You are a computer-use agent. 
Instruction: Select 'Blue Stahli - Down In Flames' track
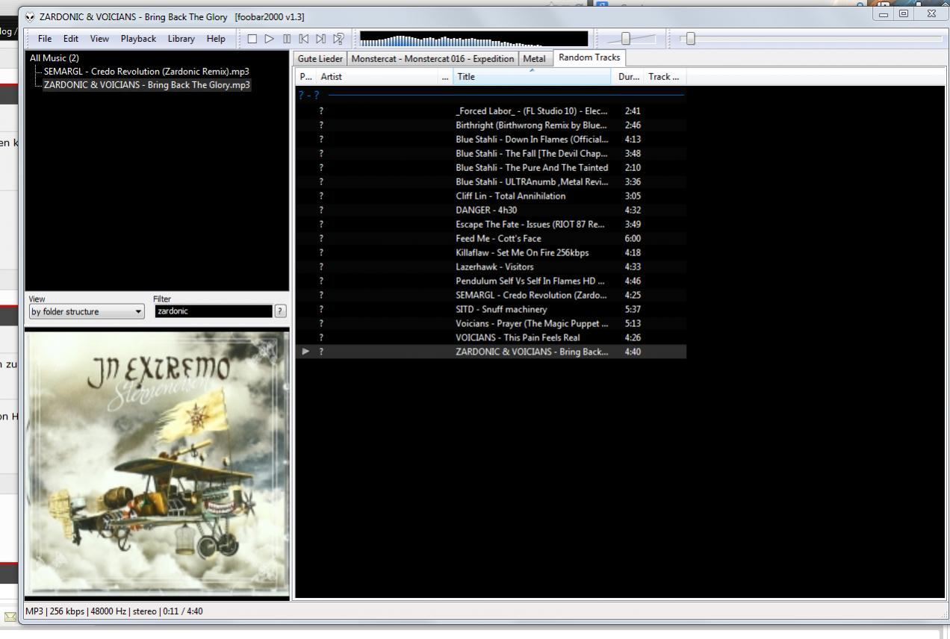point(491,139)
